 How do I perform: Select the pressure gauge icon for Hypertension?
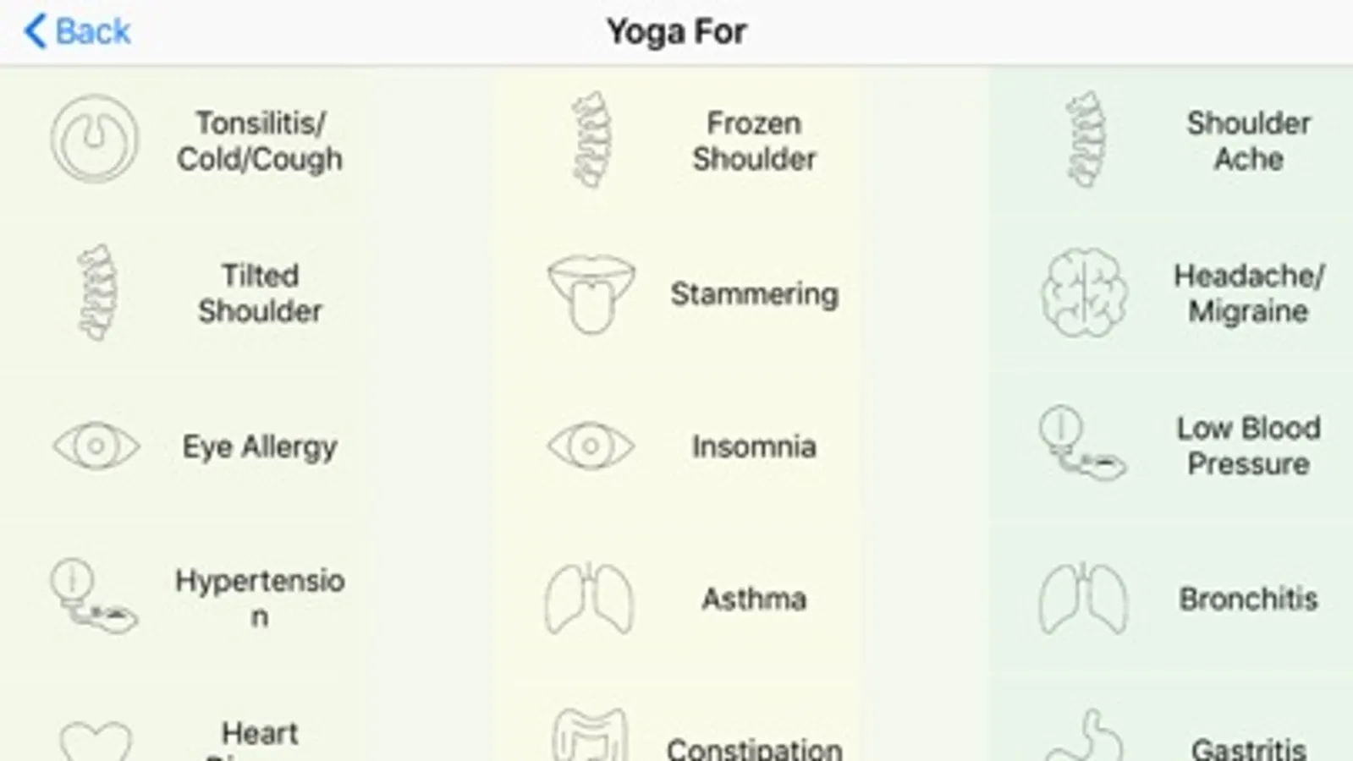click(x=93, y=597)
